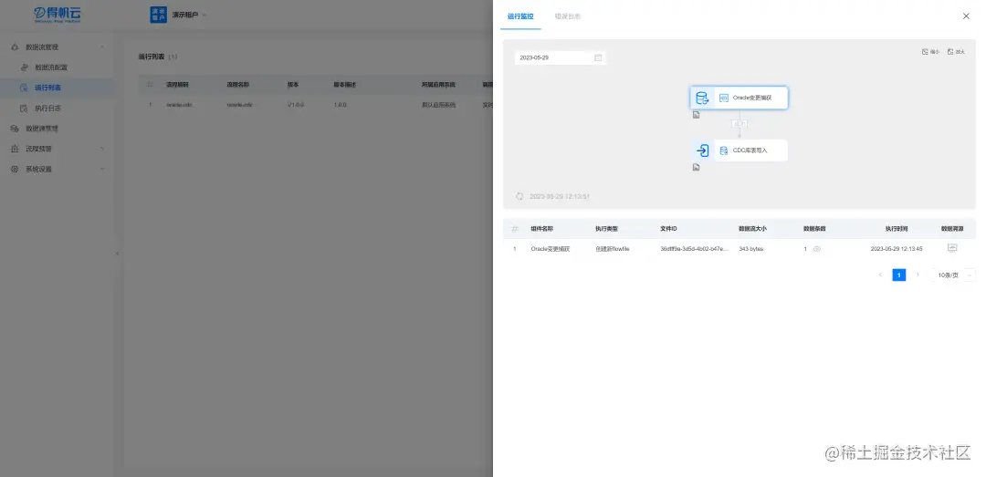
Task: Click the 放大 zoom-in icon button
Action: [x=956, y=52]
